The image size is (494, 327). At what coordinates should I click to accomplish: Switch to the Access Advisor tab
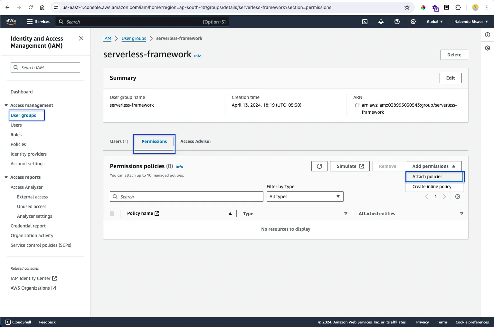point(196,141)
